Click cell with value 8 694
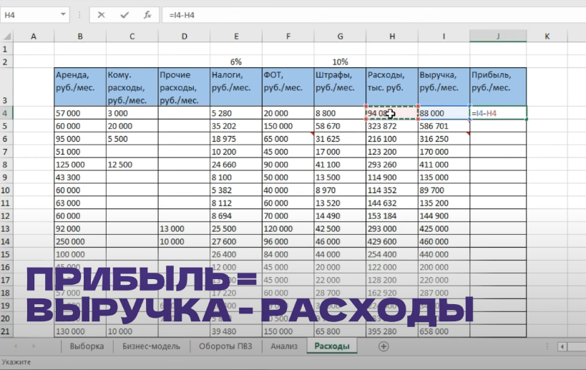Viewport: 586px width, 370px height. pyautogui.click(x=236, y=215)
